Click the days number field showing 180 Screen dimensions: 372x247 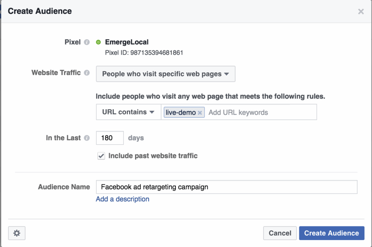pos(110,138)
